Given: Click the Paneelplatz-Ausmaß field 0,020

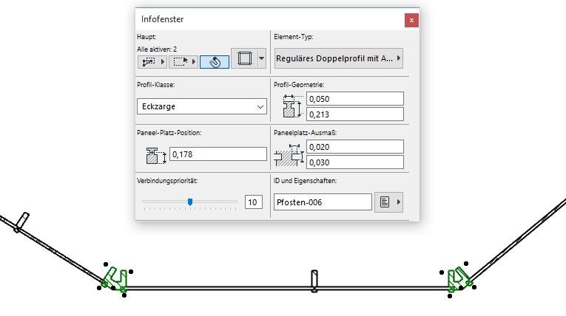Looking at the screenshot, I should point(355,146).
